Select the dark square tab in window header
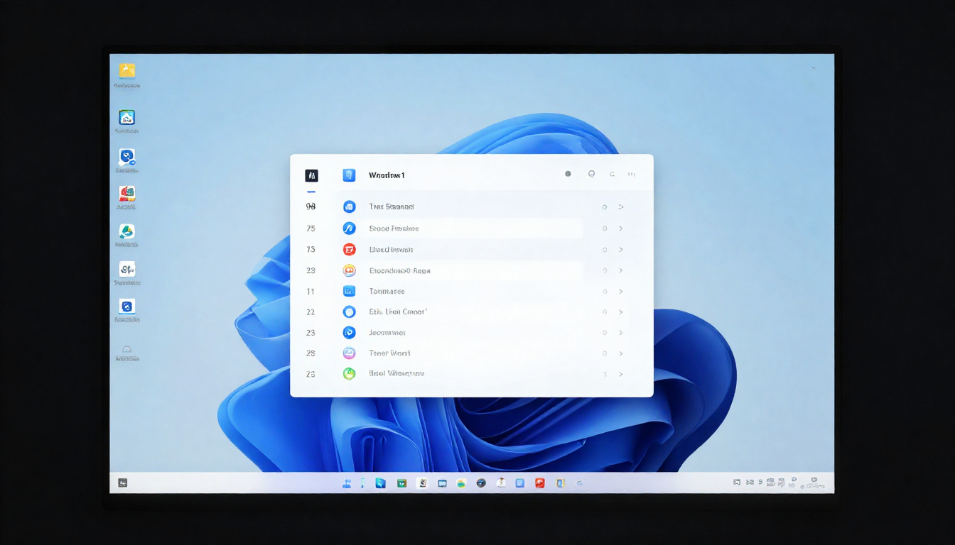Screen dimensions: 955x545 click(311, 175)
